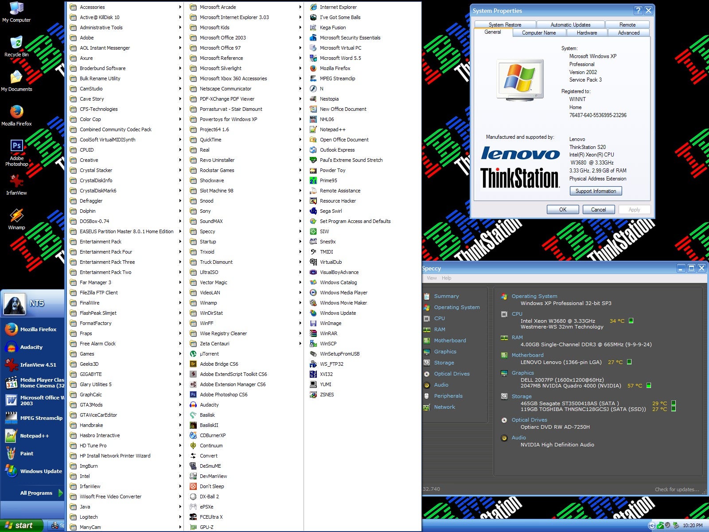Expand the Games folder submenu
This screenshot has height=532, width=709.
point(125,354)
